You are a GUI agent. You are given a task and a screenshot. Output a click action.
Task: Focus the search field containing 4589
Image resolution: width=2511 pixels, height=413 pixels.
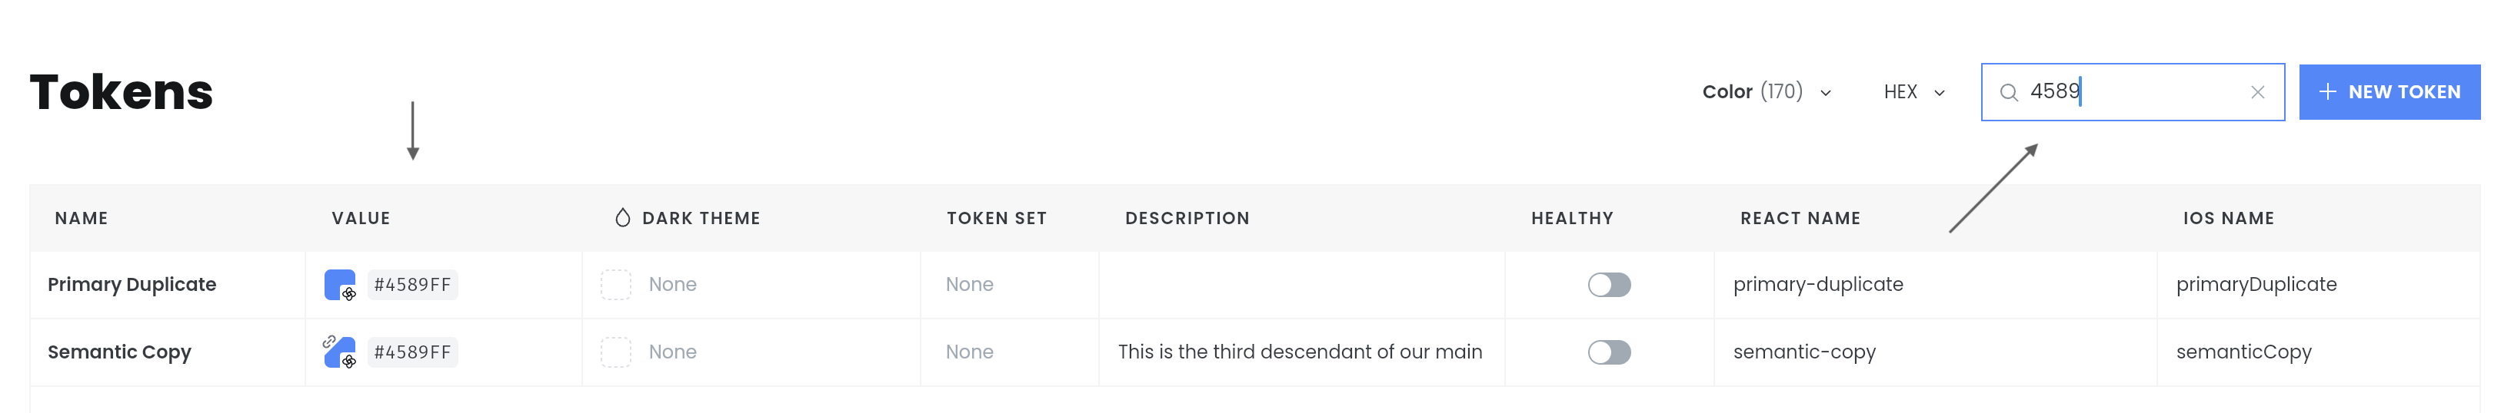pos(2132,91)
